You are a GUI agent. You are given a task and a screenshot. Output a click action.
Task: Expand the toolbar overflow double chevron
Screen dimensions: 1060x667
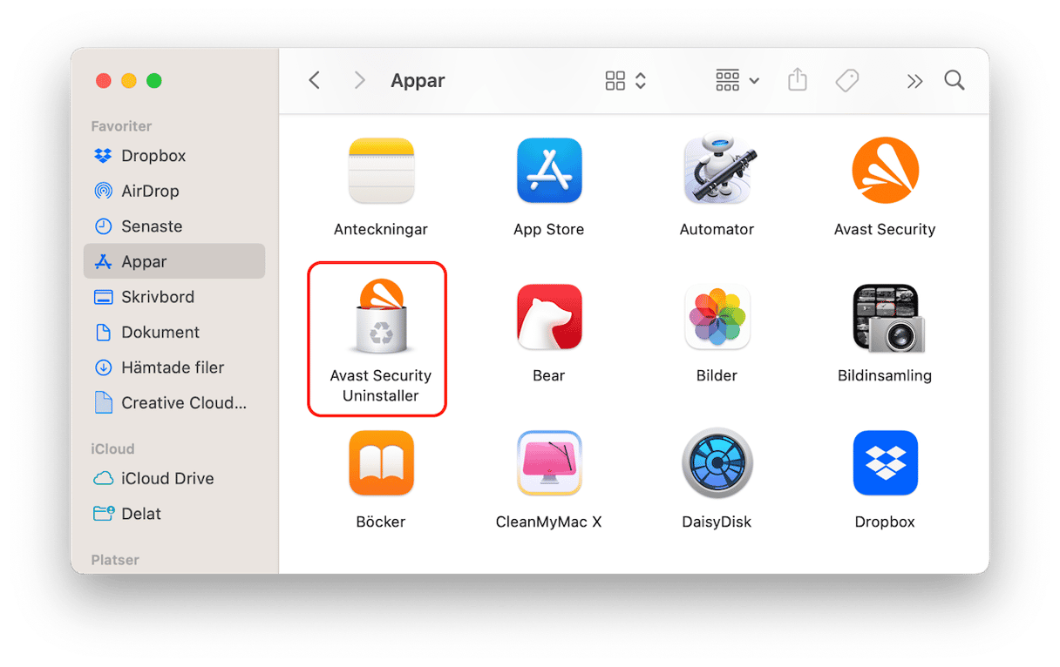(914, 81)
